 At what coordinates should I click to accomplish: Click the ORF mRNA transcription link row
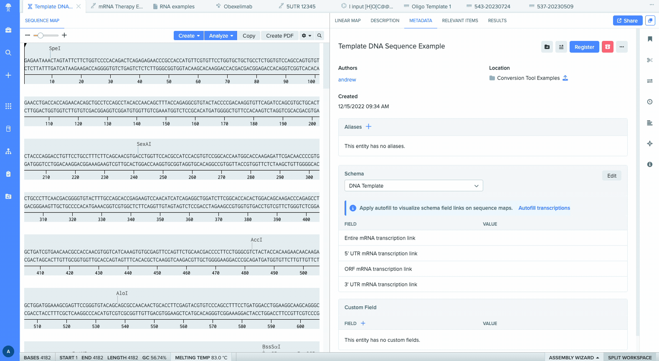pyautogui.click(x=483, y=269)
